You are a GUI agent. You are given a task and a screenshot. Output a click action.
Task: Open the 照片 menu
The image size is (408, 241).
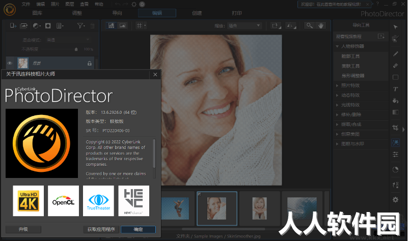pos(55,4)
